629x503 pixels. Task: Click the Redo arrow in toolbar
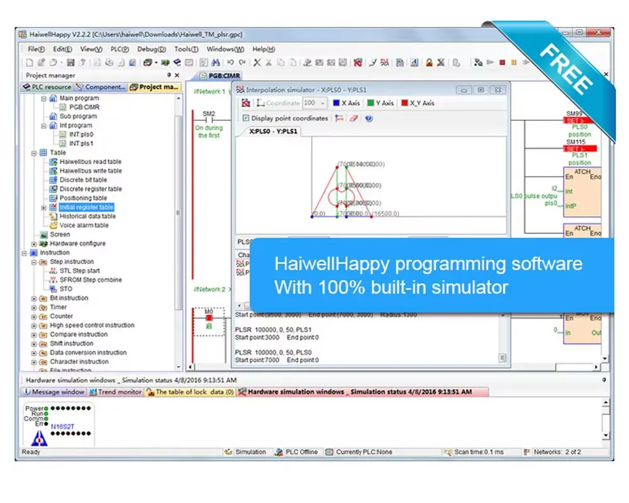[242, 63]
